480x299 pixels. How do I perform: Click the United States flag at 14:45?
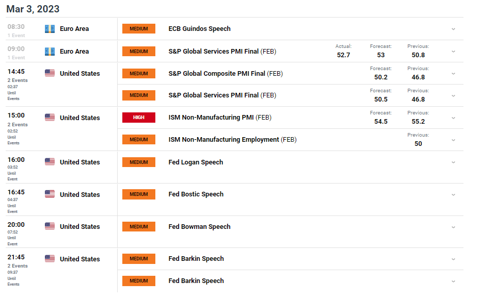pyautogui.click(x=50, y=73)
